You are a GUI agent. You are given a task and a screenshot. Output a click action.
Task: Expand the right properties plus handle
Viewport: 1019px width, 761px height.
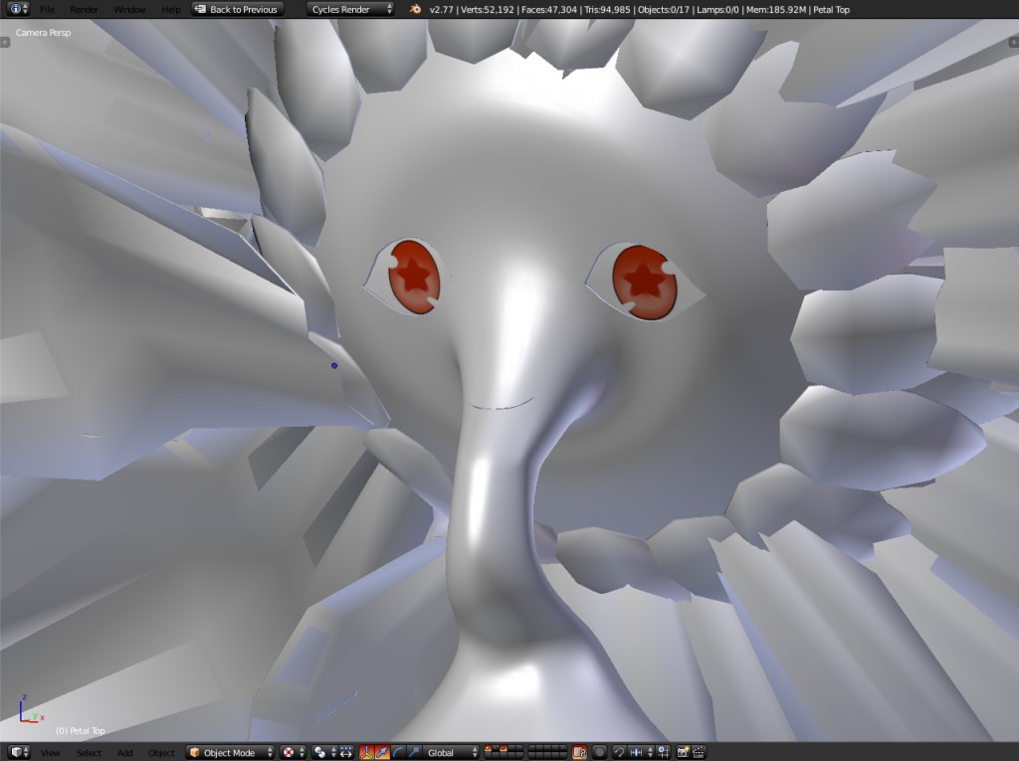point(1013,42)
